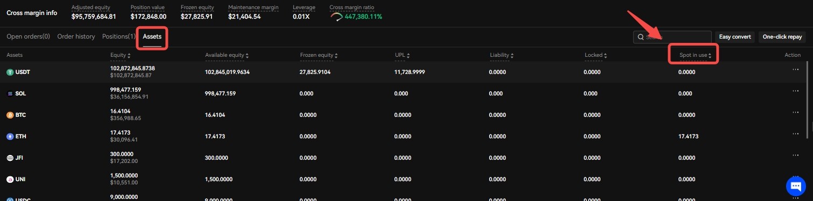Image resolution: width=813 pixels, height=201 pixels.
Task: Switch to Open orders tab
Action: [x=28, y=36]
